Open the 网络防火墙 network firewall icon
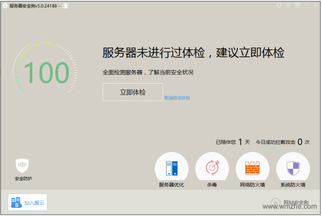322x216 pixels. pos(253,170)
